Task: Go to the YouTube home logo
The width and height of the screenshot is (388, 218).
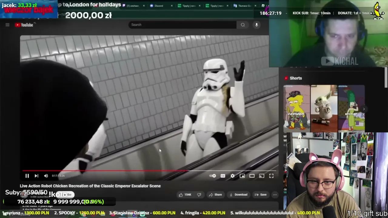Action: tap(24, 25)
